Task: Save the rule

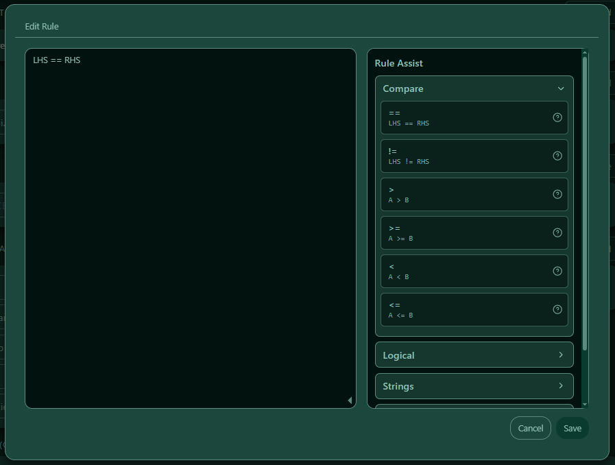Action: (572, 428)
